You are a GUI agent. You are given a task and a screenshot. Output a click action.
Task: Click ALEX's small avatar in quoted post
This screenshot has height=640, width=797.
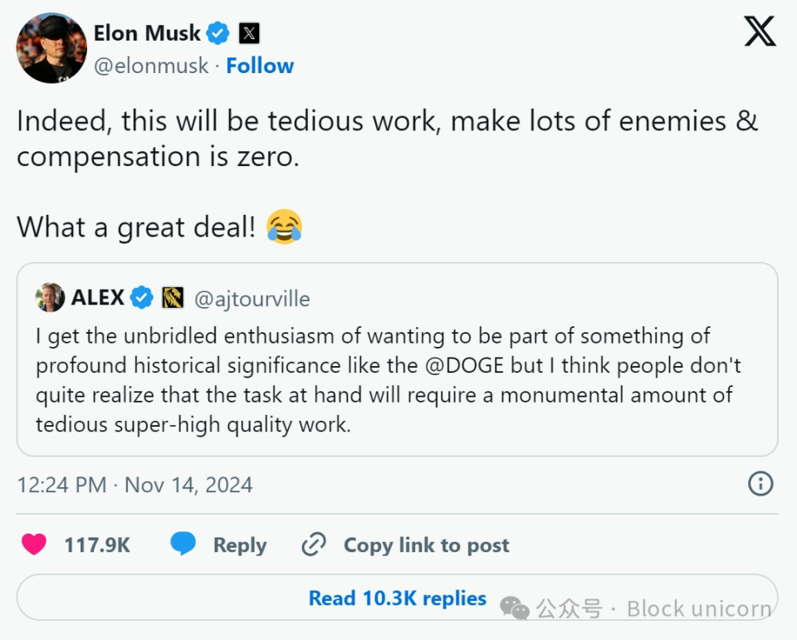click(51, 297)
